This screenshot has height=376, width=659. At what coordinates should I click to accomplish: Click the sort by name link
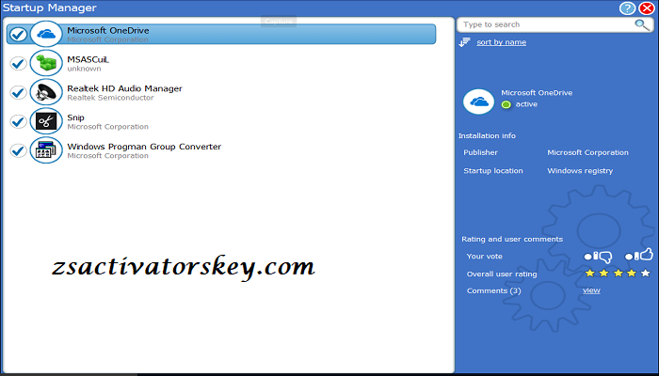[x=501, y=42]
